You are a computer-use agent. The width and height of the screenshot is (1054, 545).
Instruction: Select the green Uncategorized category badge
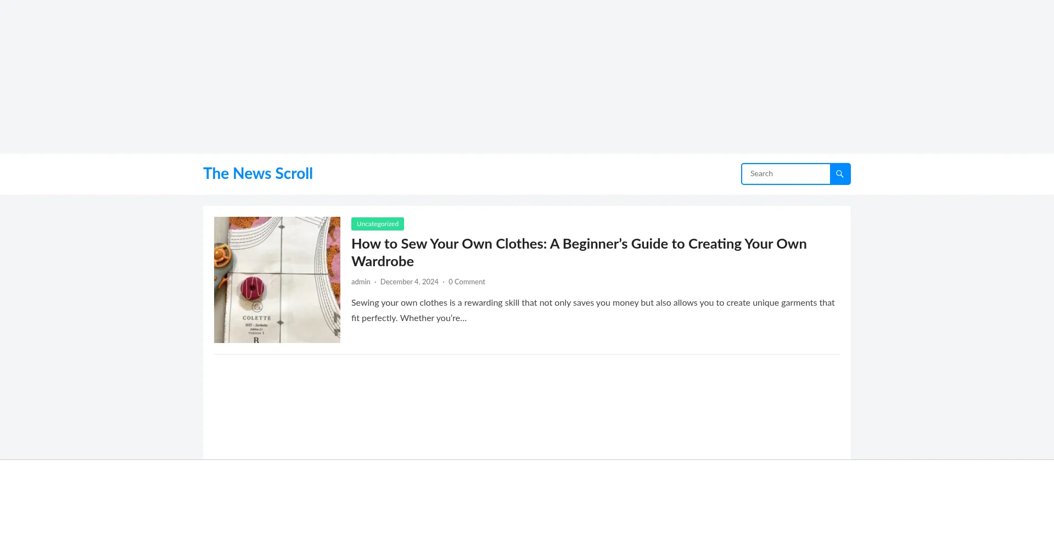378,224
